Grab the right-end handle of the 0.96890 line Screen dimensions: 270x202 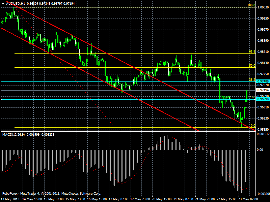pos(255,99)
